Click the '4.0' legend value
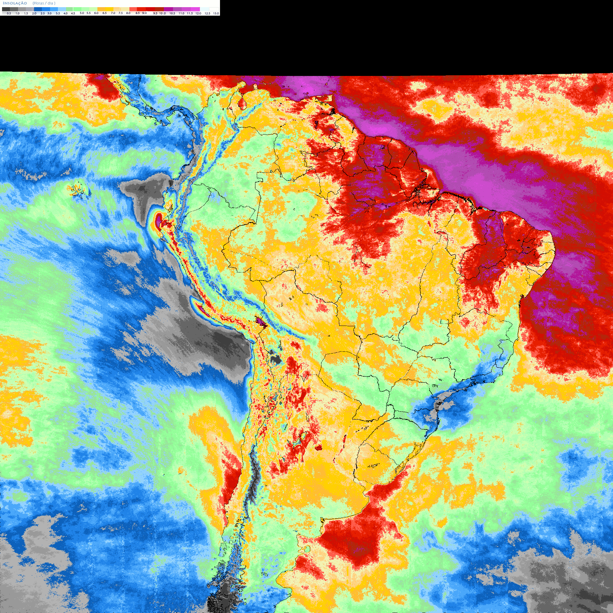This screenshot has height=613, width=613. tap(65, 13)
